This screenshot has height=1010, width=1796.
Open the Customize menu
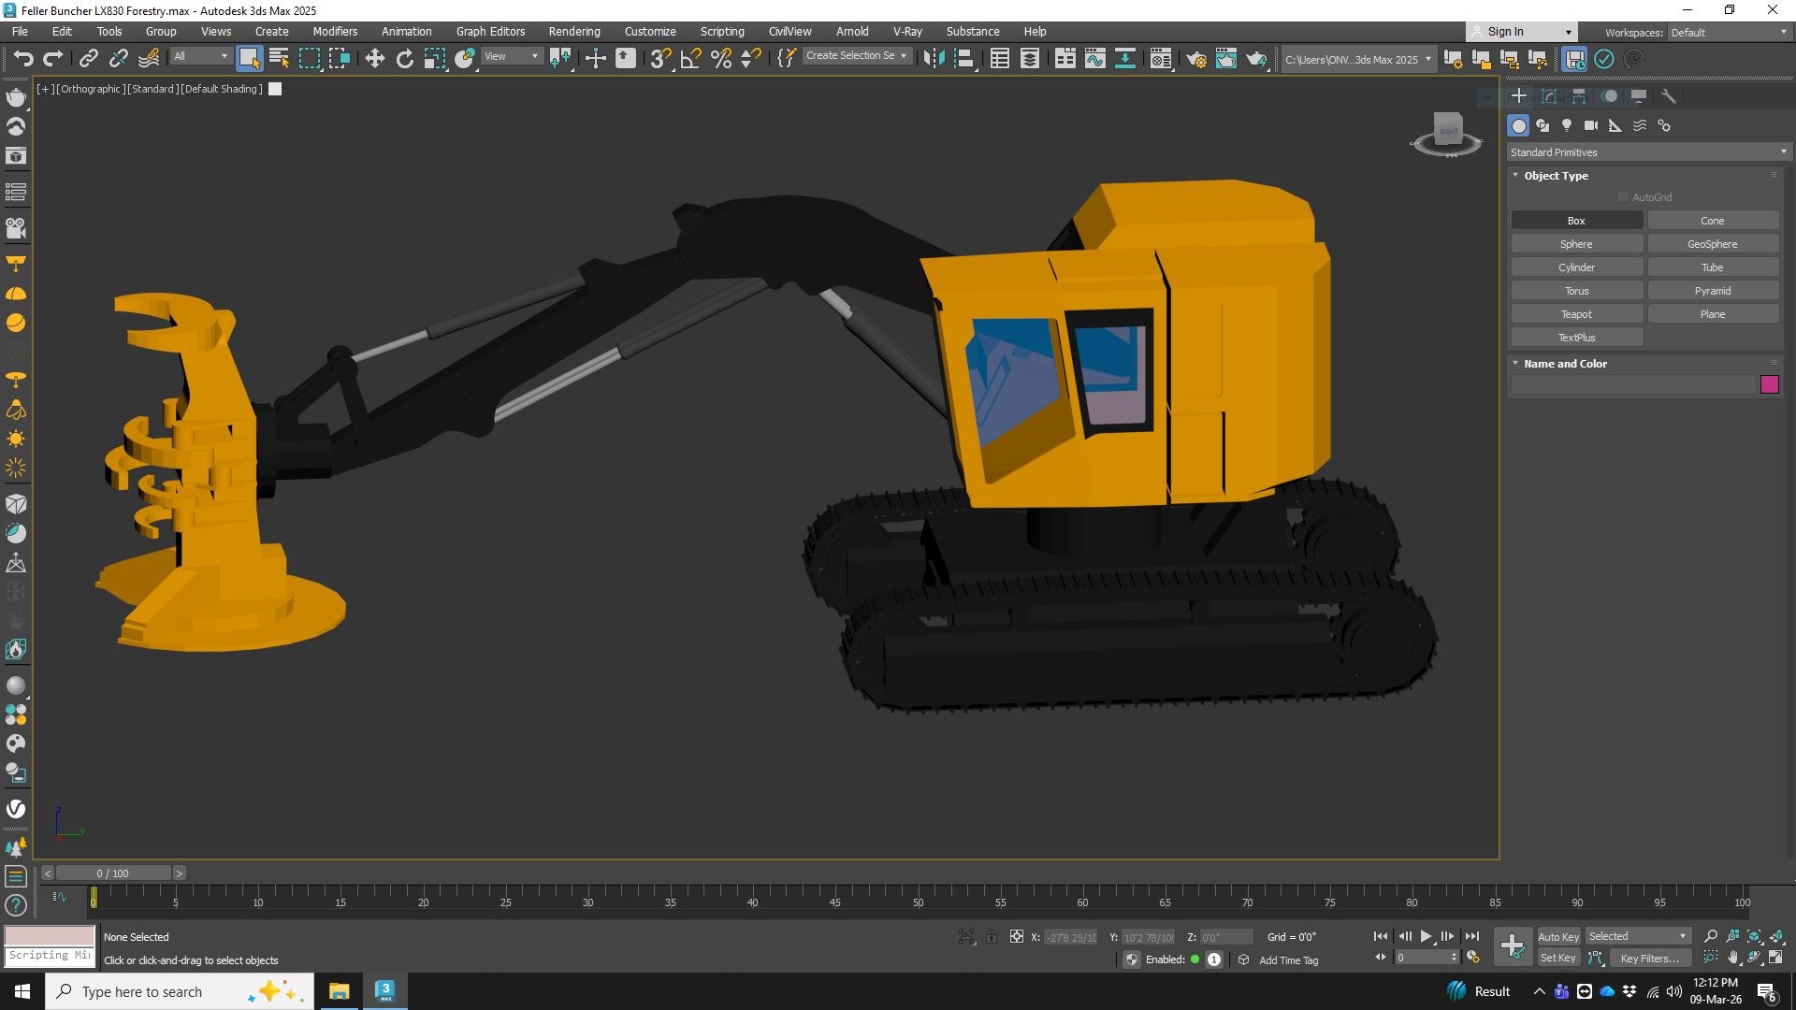tap(650, 31)
